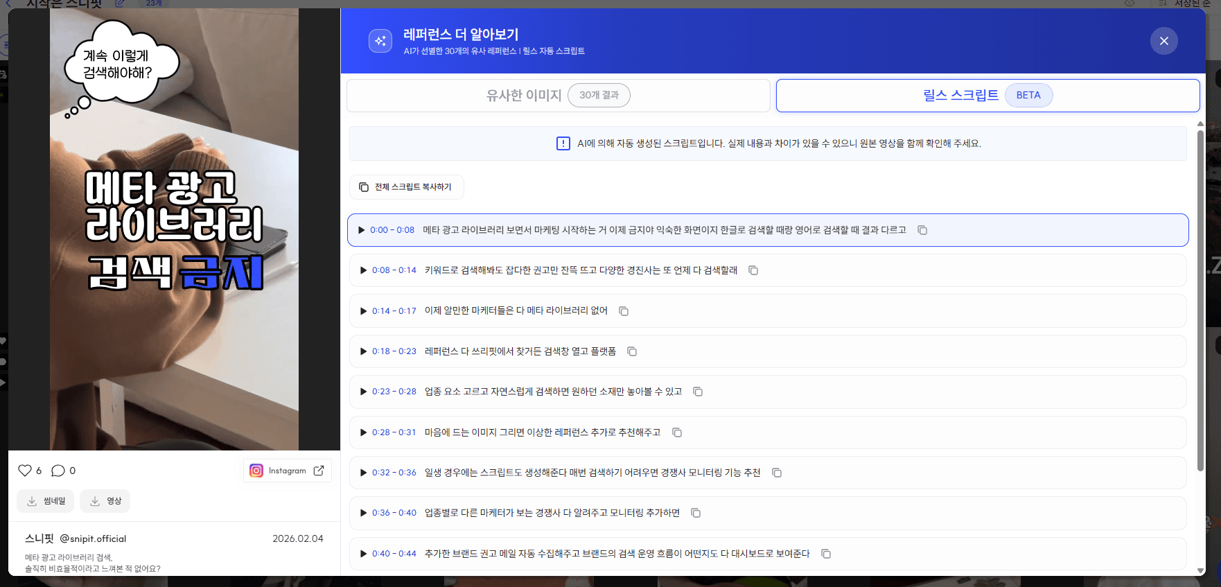
Task: Click the 30개 결과 badge
Action: pos(599,95)
